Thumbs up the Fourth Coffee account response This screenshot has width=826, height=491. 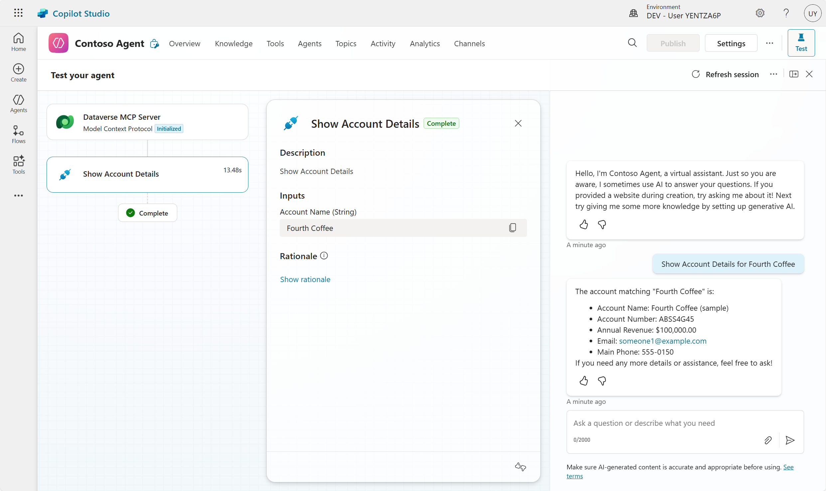tap(584, 381)
